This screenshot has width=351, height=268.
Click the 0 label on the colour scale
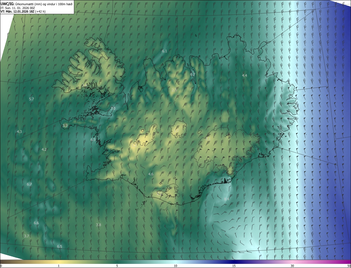(1, 266)
